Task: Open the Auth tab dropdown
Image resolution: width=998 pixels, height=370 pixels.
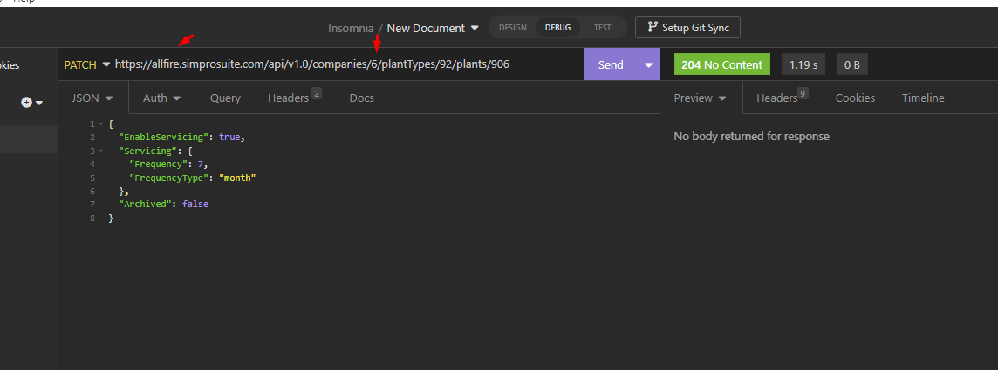Action: (161, 98)
